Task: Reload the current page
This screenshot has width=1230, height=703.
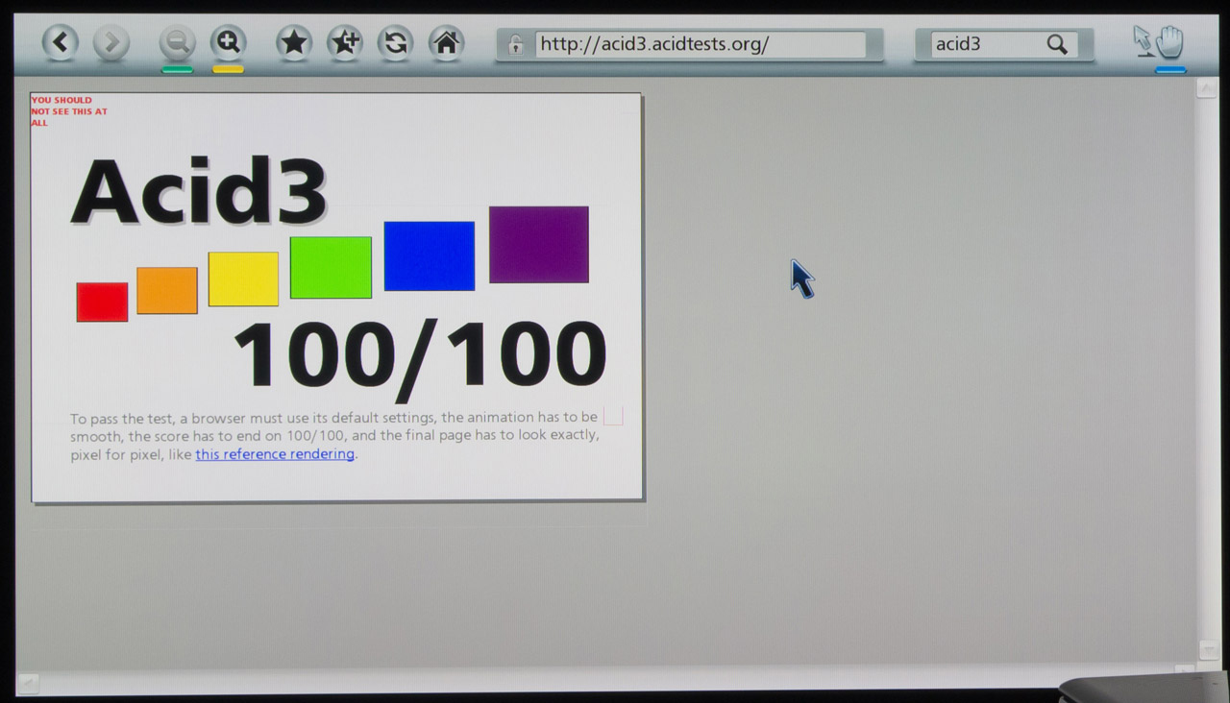Action: click(x=395, y=42)
